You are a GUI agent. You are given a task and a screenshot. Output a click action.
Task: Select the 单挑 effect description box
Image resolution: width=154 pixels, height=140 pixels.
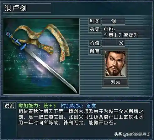pos(126,32)
